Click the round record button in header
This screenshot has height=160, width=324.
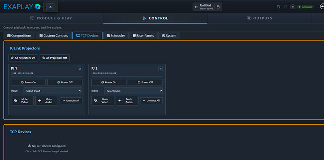click(292, 7)
